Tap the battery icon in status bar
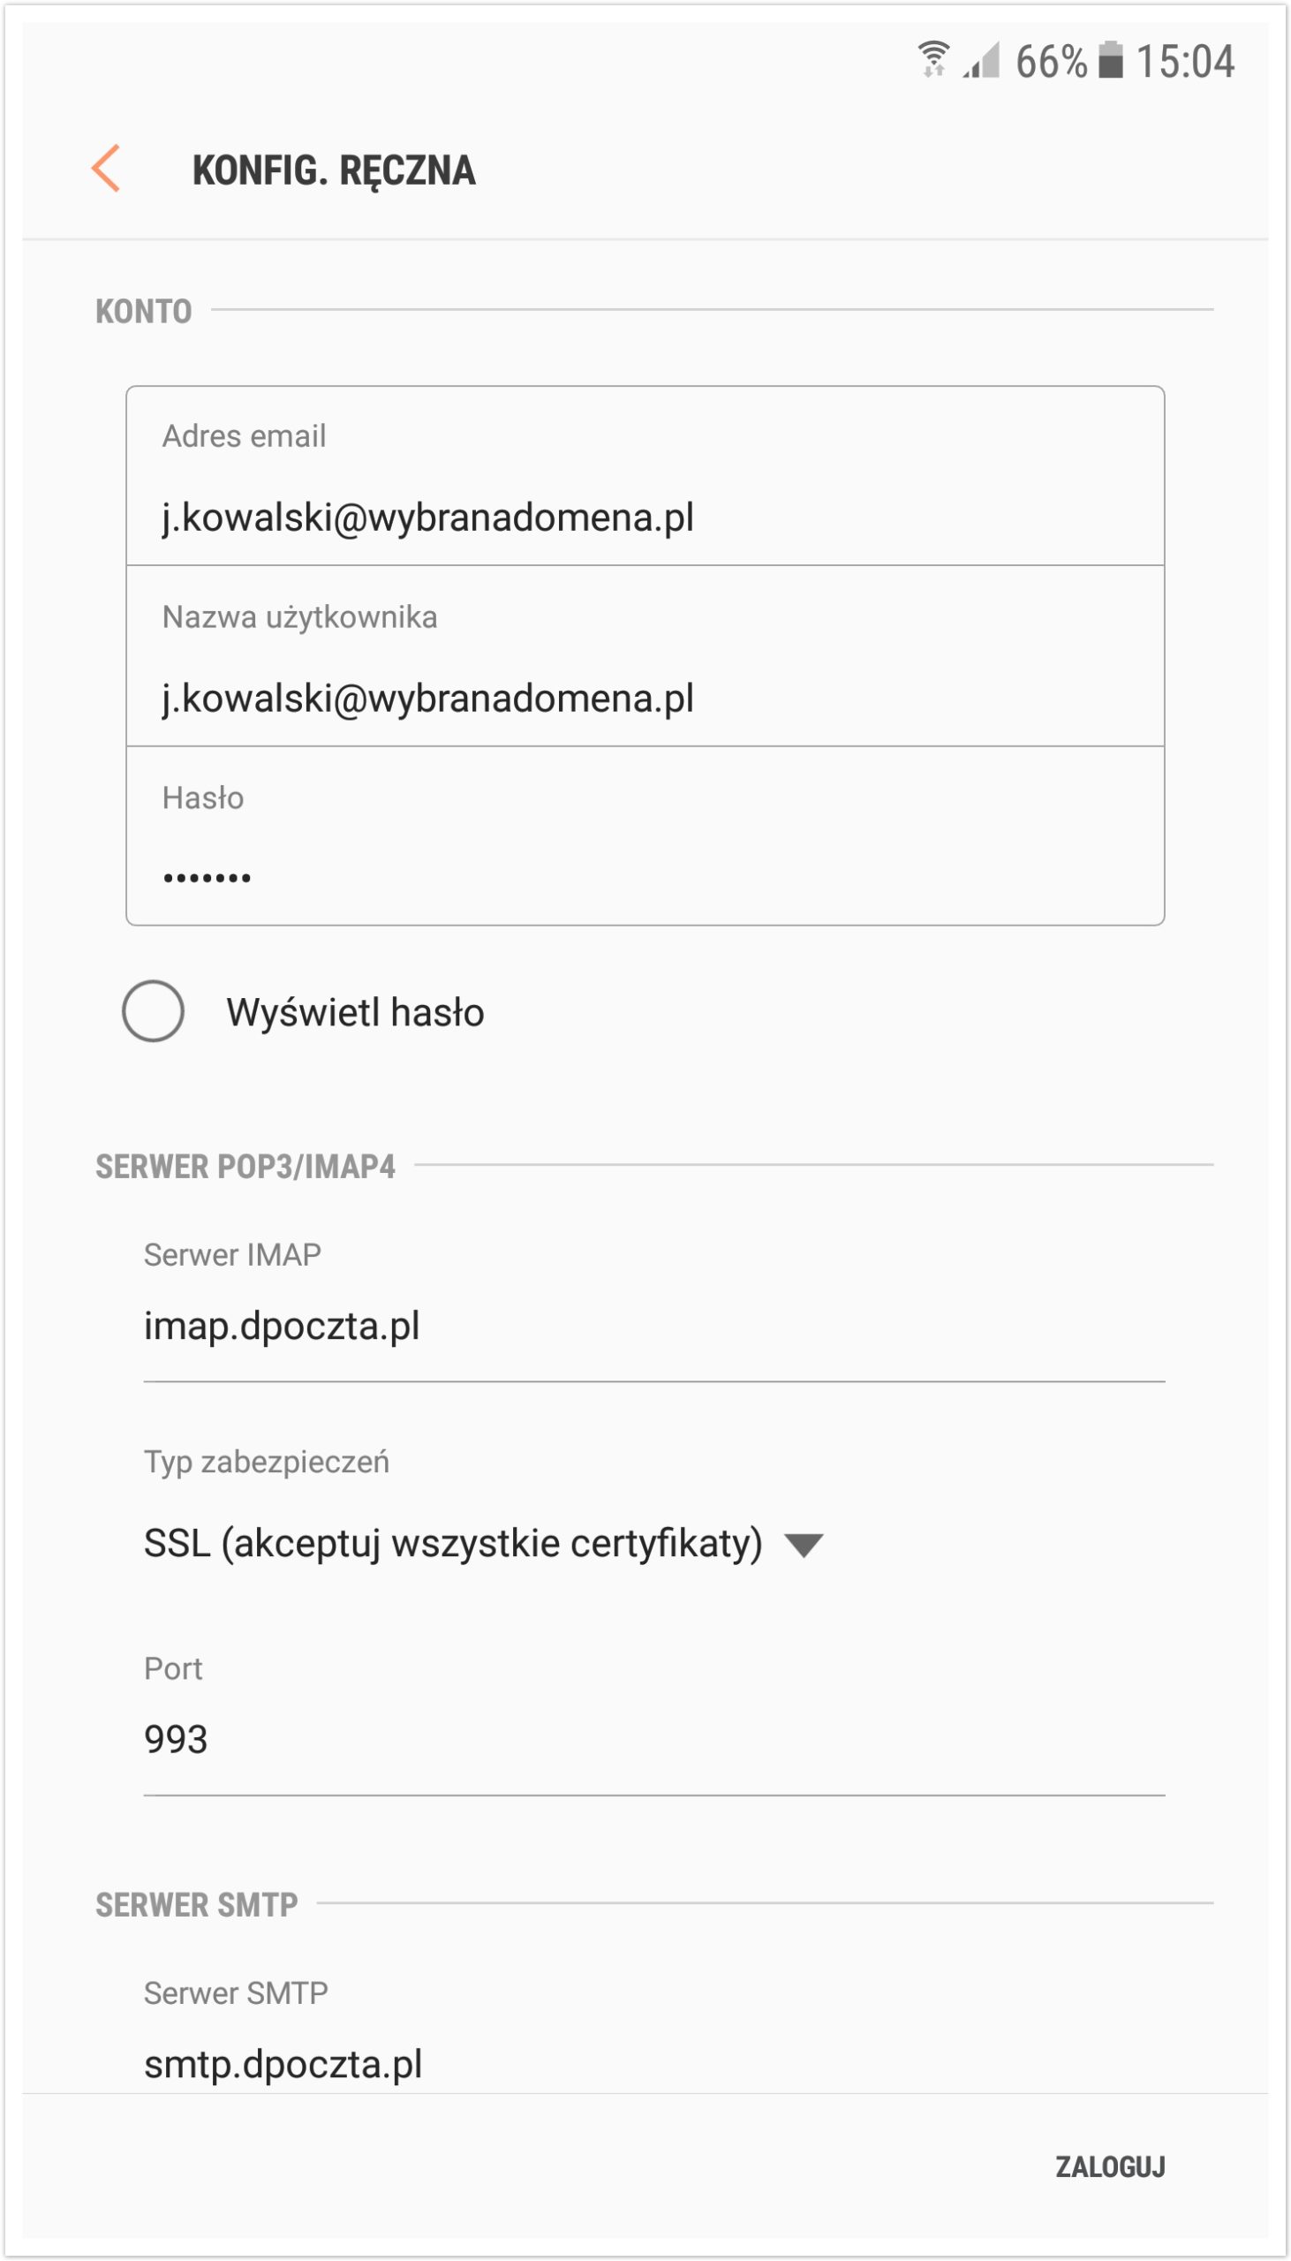The width and height of the screenshot is (1291, 2261). 1111,60
